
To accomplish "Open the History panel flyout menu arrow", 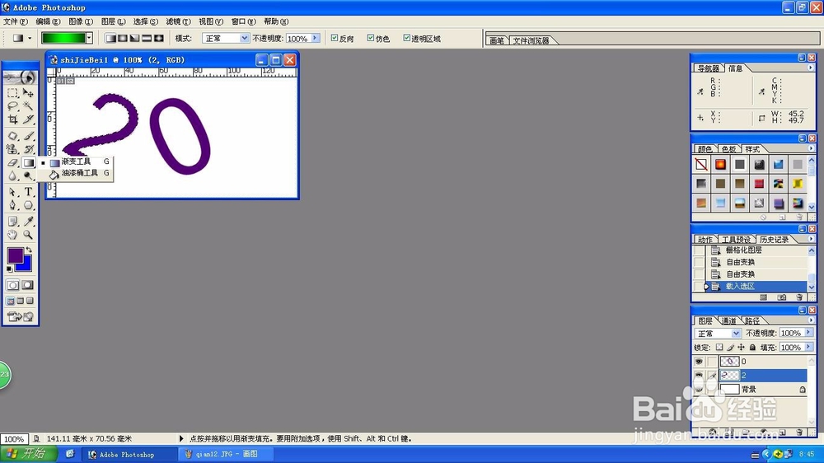I will 810,239.
